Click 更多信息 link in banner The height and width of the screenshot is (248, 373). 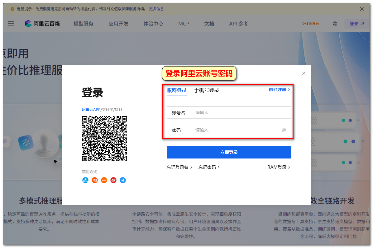point(156,9)
